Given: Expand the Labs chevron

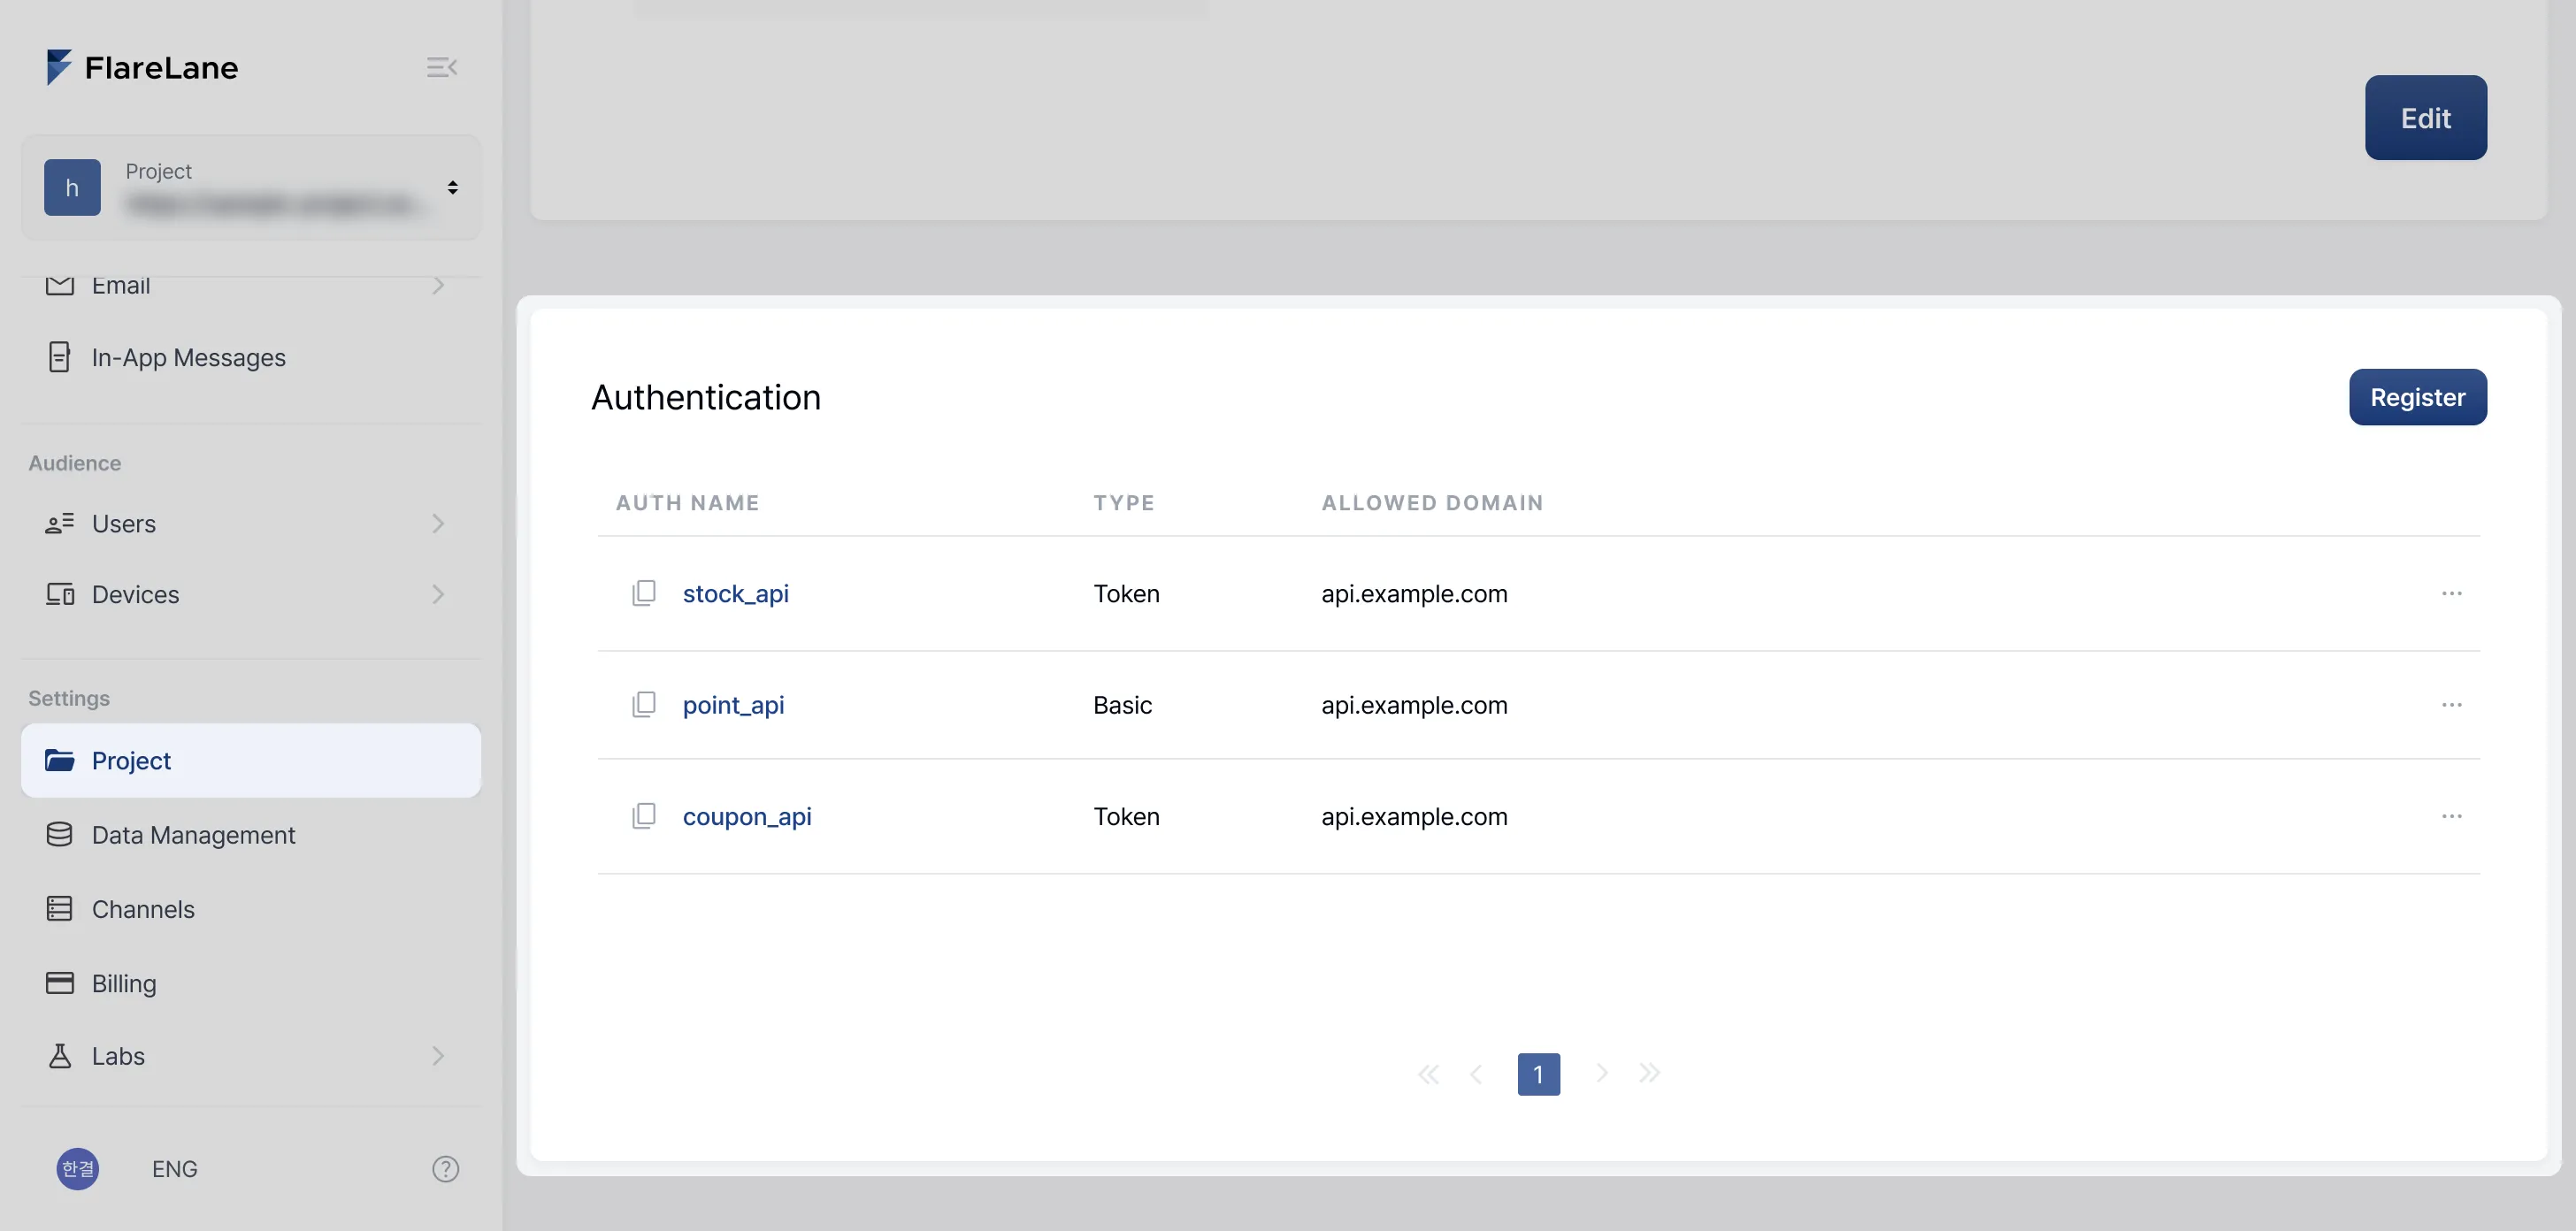Looking at the screenshot, I should 438,1057.
